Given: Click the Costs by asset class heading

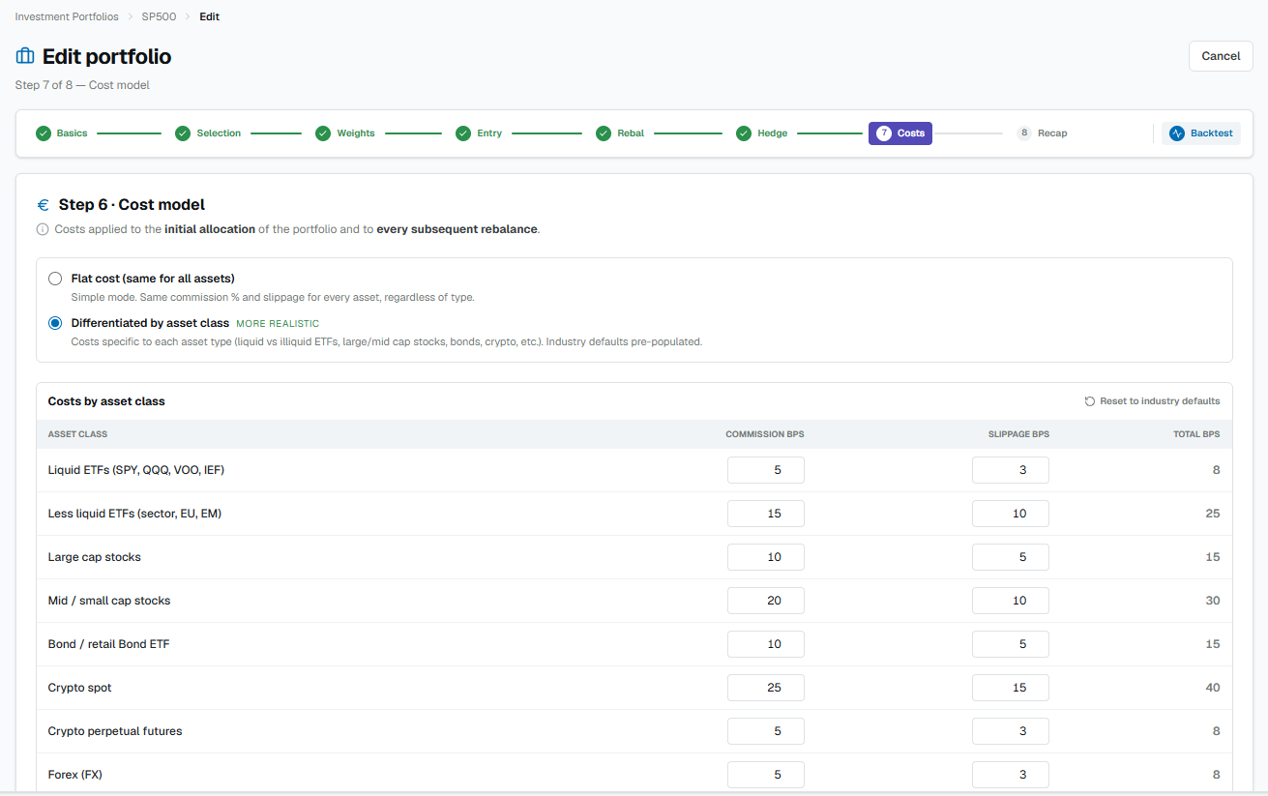Looking at the screenshot, I should click(x=106, y=401).
